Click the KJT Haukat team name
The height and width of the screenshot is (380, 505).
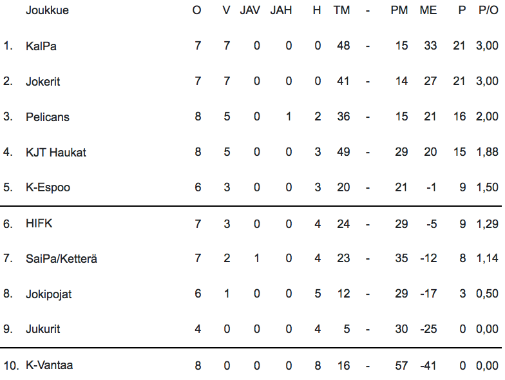[x=56, y=153]
